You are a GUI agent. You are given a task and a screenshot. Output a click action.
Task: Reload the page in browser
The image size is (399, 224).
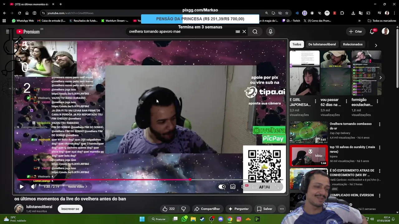click(19, 13)
